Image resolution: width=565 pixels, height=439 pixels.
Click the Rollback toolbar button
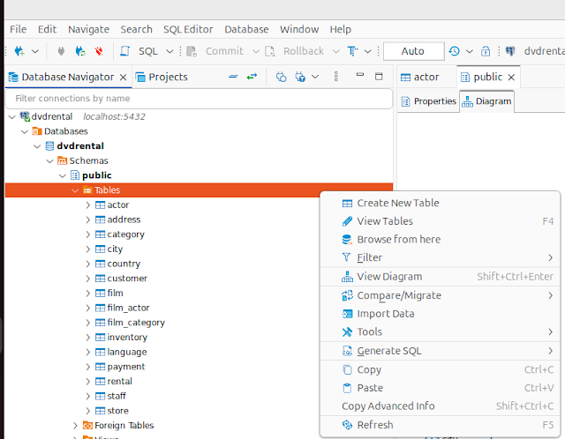295,51
